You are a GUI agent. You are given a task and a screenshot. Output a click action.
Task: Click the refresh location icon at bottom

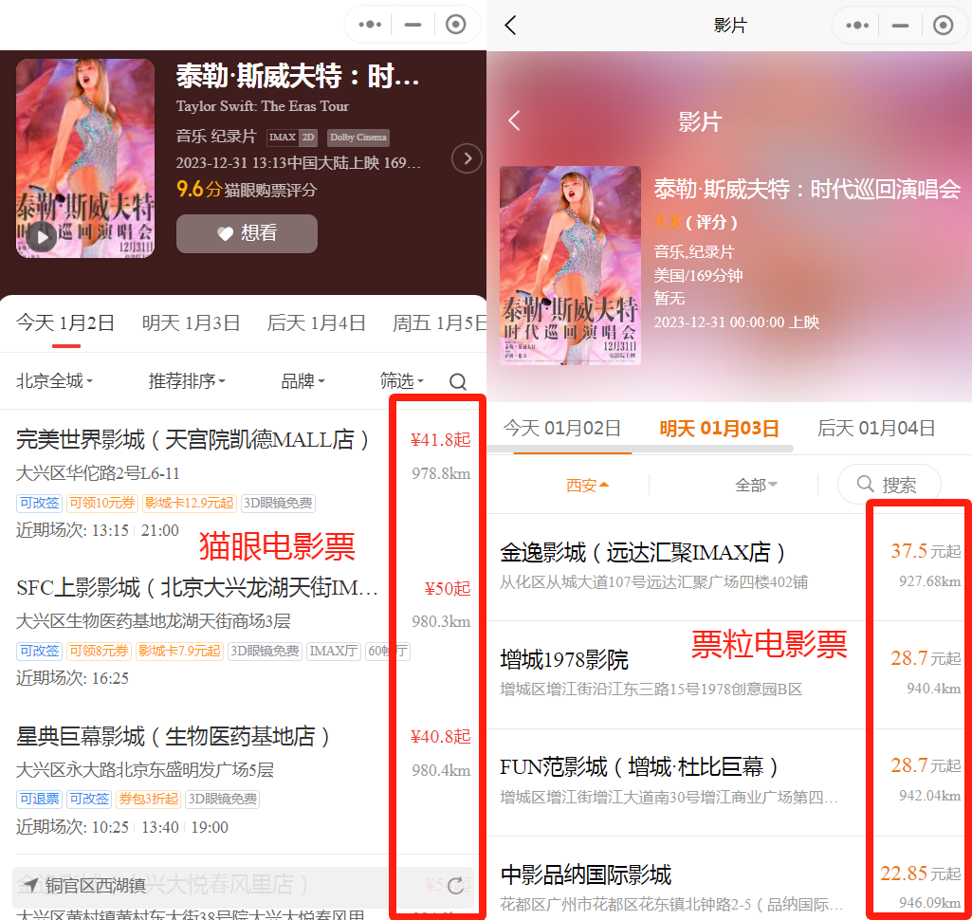[x=456, y=886]
